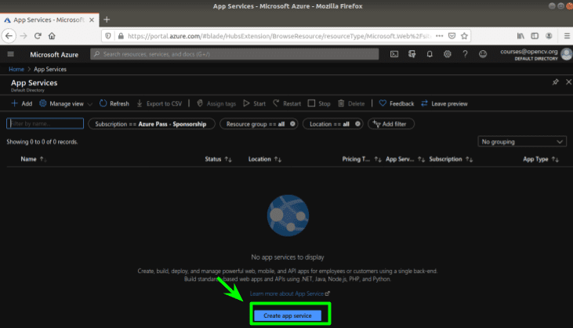Pin the App Services blade
This screenshot has height=328, width=573.
pyautogui.click(x=556, y=82)
